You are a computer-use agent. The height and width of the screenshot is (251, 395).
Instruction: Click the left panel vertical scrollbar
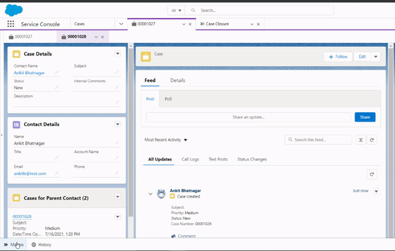click(x=130, y=132)
